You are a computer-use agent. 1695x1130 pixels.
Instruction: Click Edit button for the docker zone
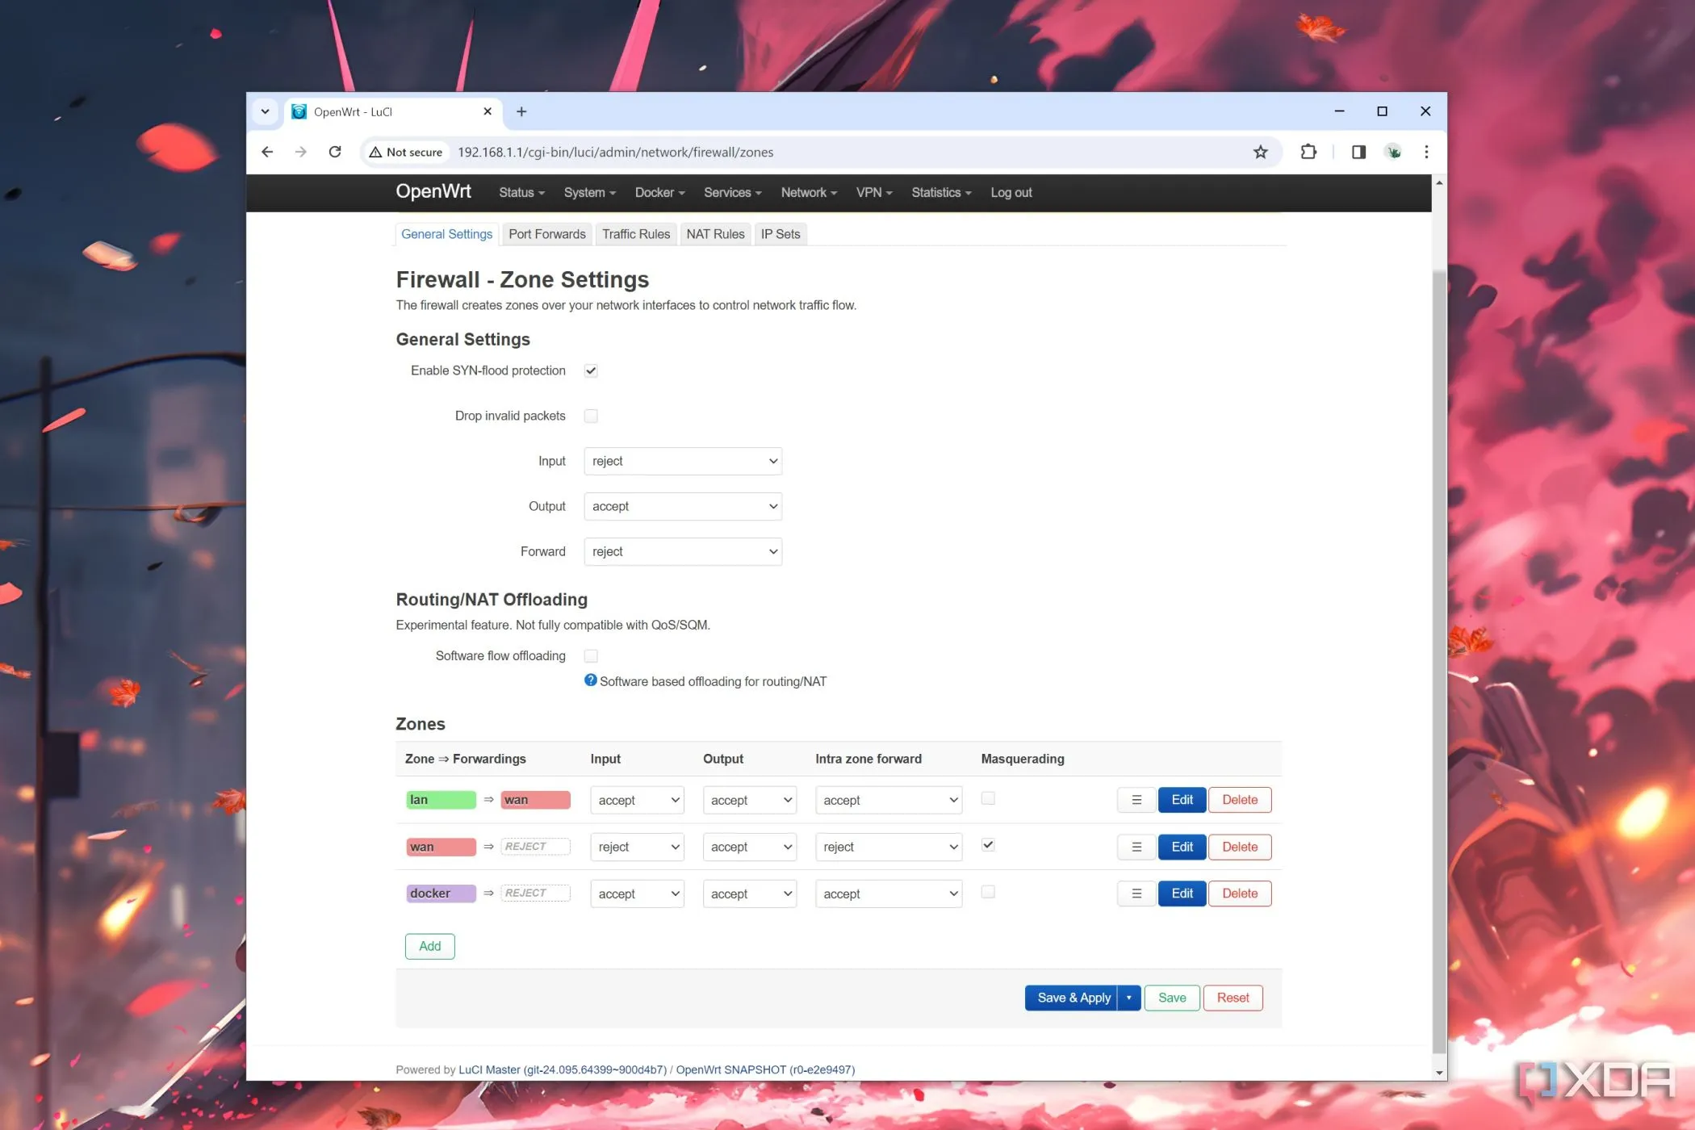[1182, 894]
